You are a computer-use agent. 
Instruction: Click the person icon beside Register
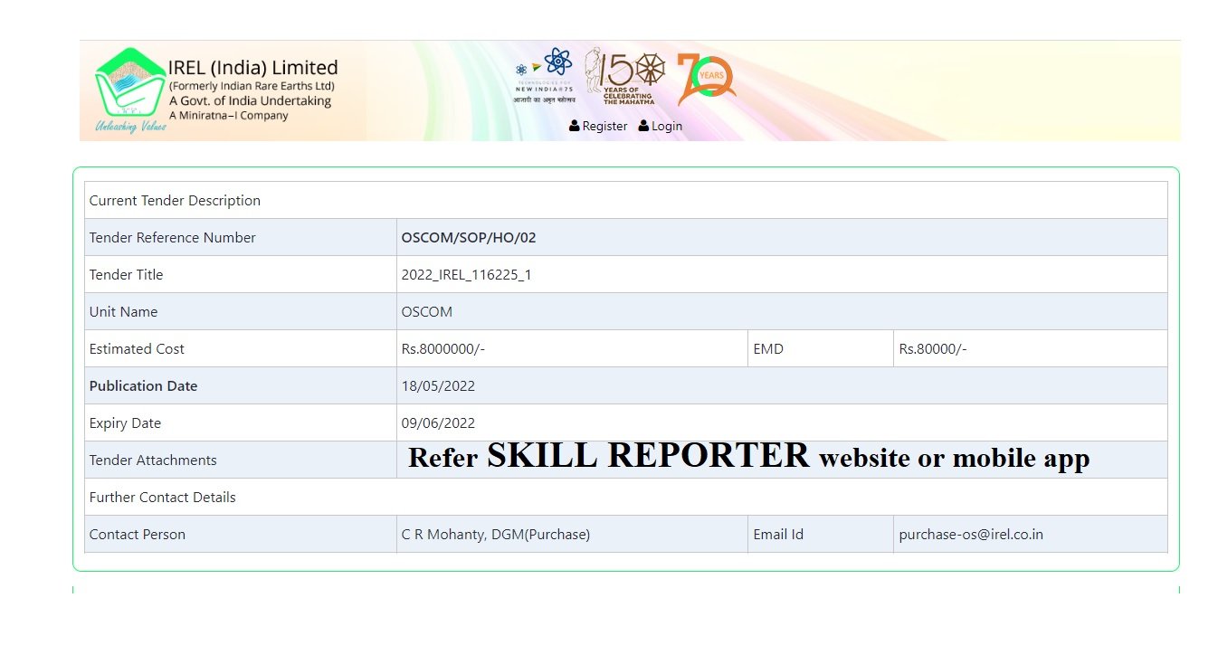574,126
